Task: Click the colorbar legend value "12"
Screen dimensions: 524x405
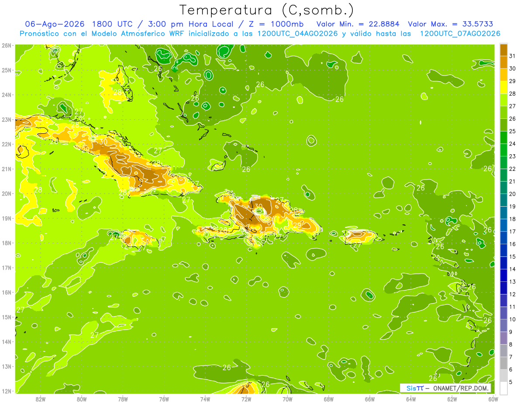Action: pyautogui.click(x=512, y=294)
